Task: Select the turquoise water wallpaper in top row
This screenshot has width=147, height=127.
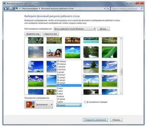Action: point(91,40)
